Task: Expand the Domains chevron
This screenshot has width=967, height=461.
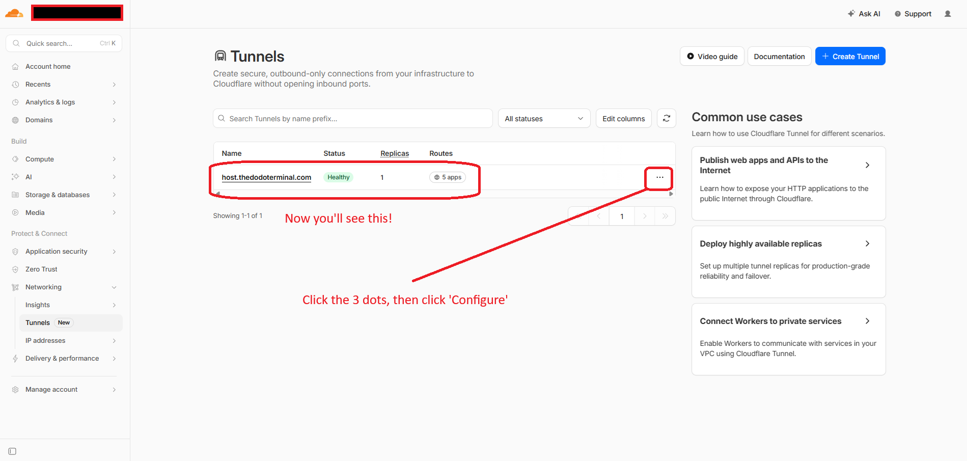Action: (114, 120)
